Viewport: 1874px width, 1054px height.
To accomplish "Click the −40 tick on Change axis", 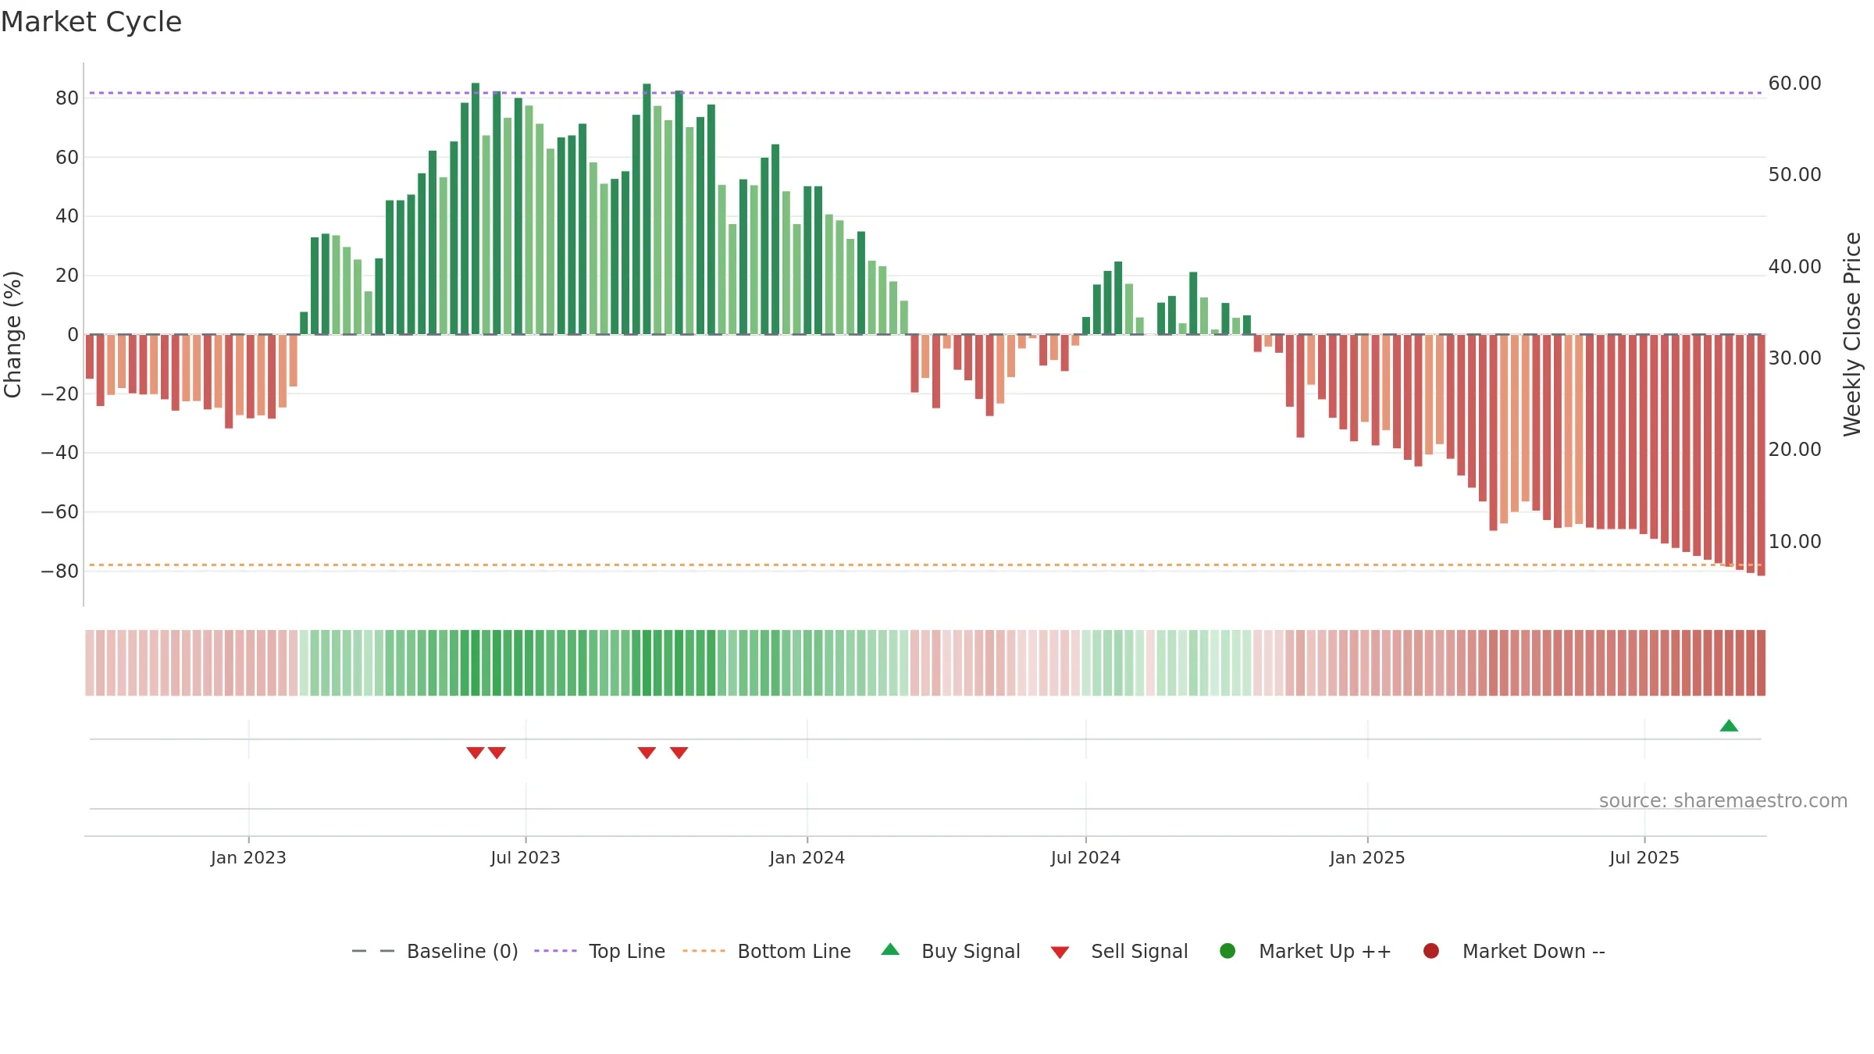I will tap(59, 452).
